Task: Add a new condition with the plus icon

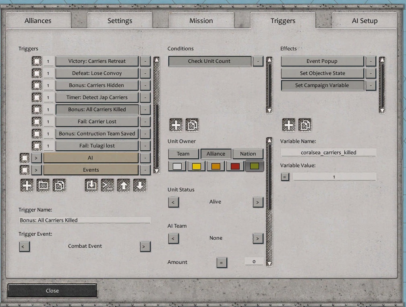Action: pyautogui.click(x=176, y=125)
